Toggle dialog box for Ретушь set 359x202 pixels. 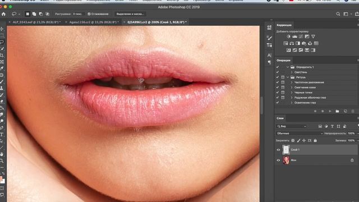pyautogui.click(x=283, y=77)
